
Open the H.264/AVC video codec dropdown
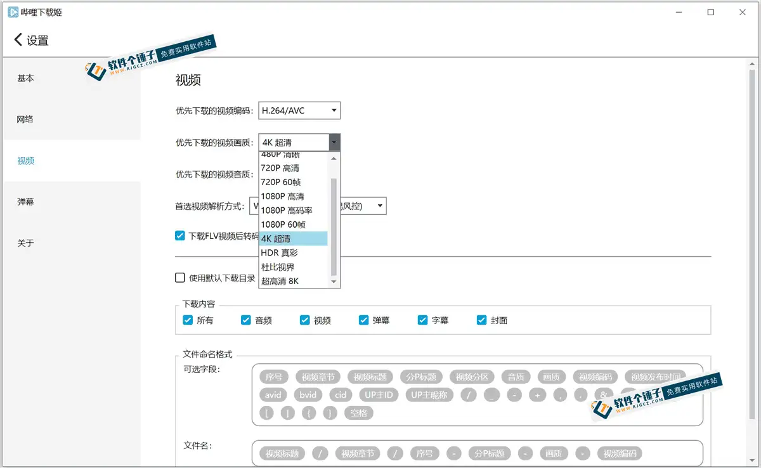[299, 111]
